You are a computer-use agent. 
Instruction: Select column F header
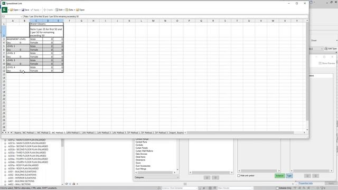[x=69, y=21]
